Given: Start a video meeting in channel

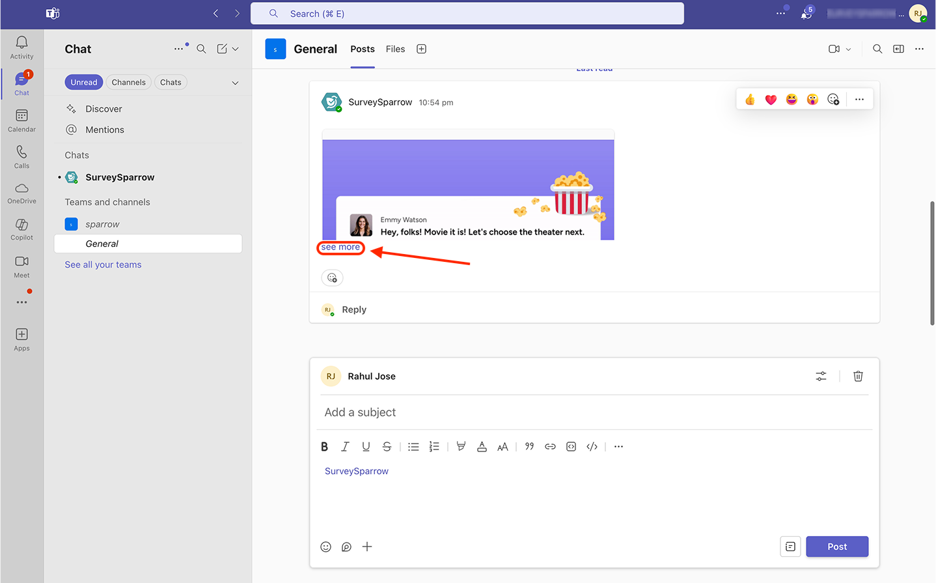Looking at the screenshot, I should 834,49.
